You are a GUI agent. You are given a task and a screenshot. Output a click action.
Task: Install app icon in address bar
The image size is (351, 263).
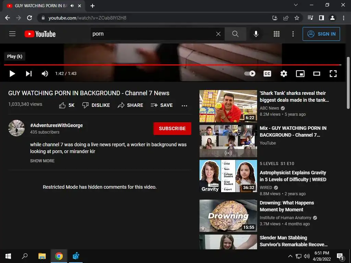pos(275,18)
